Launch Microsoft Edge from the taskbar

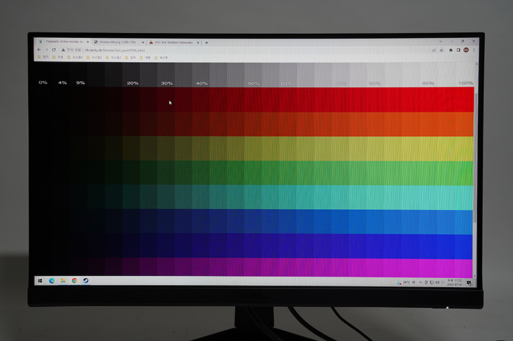[x=52, y=281]
